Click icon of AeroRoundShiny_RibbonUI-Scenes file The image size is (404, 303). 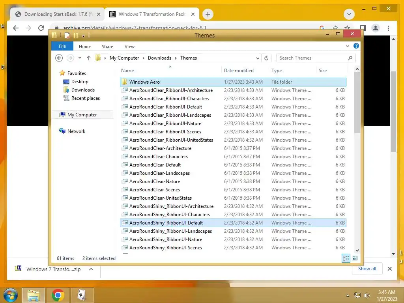pyautogui.click(x=125, y=248)
